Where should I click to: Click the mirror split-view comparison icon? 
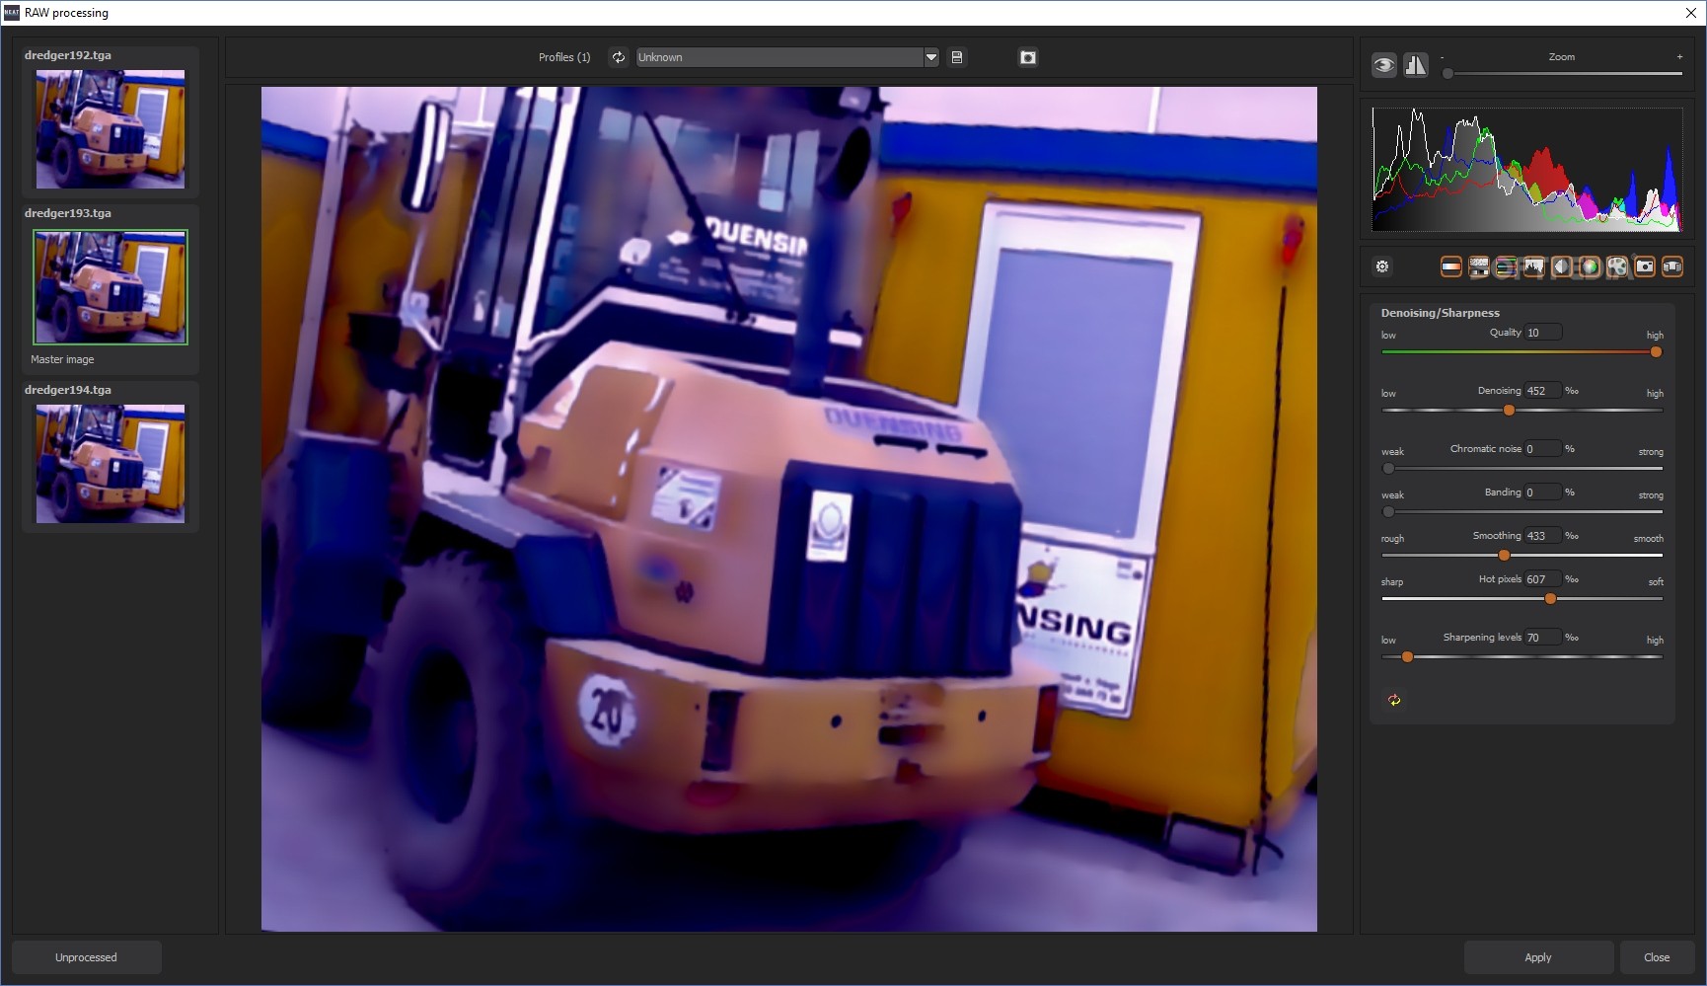1416,65
